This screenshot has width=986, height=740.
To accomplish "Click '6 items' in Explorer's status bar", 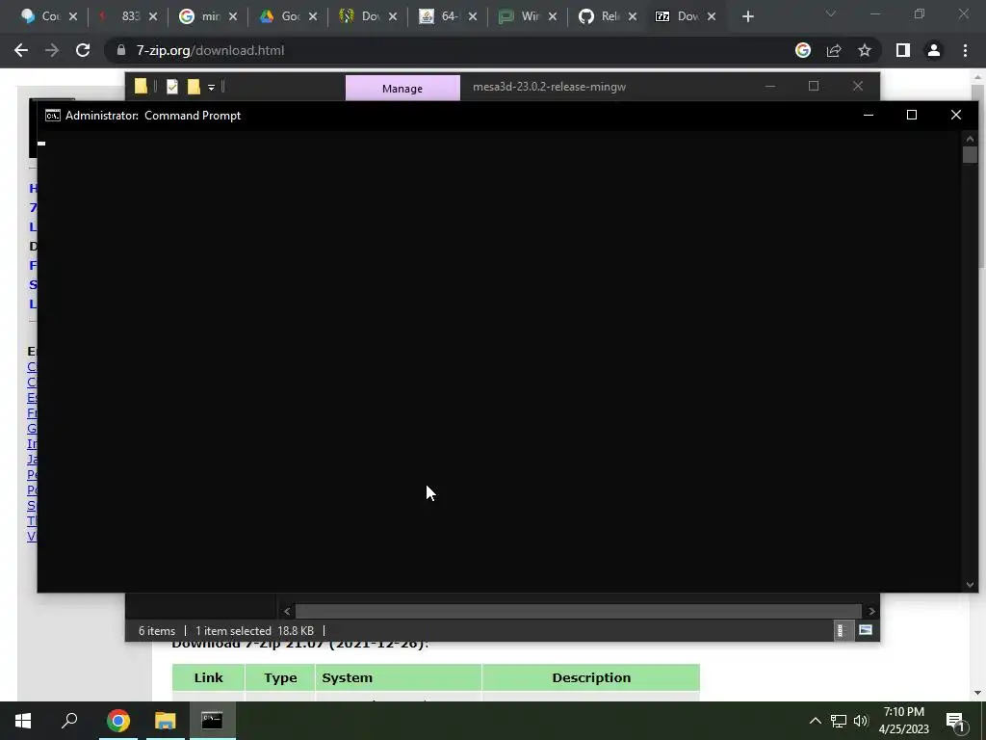I will tap(157, 630).
